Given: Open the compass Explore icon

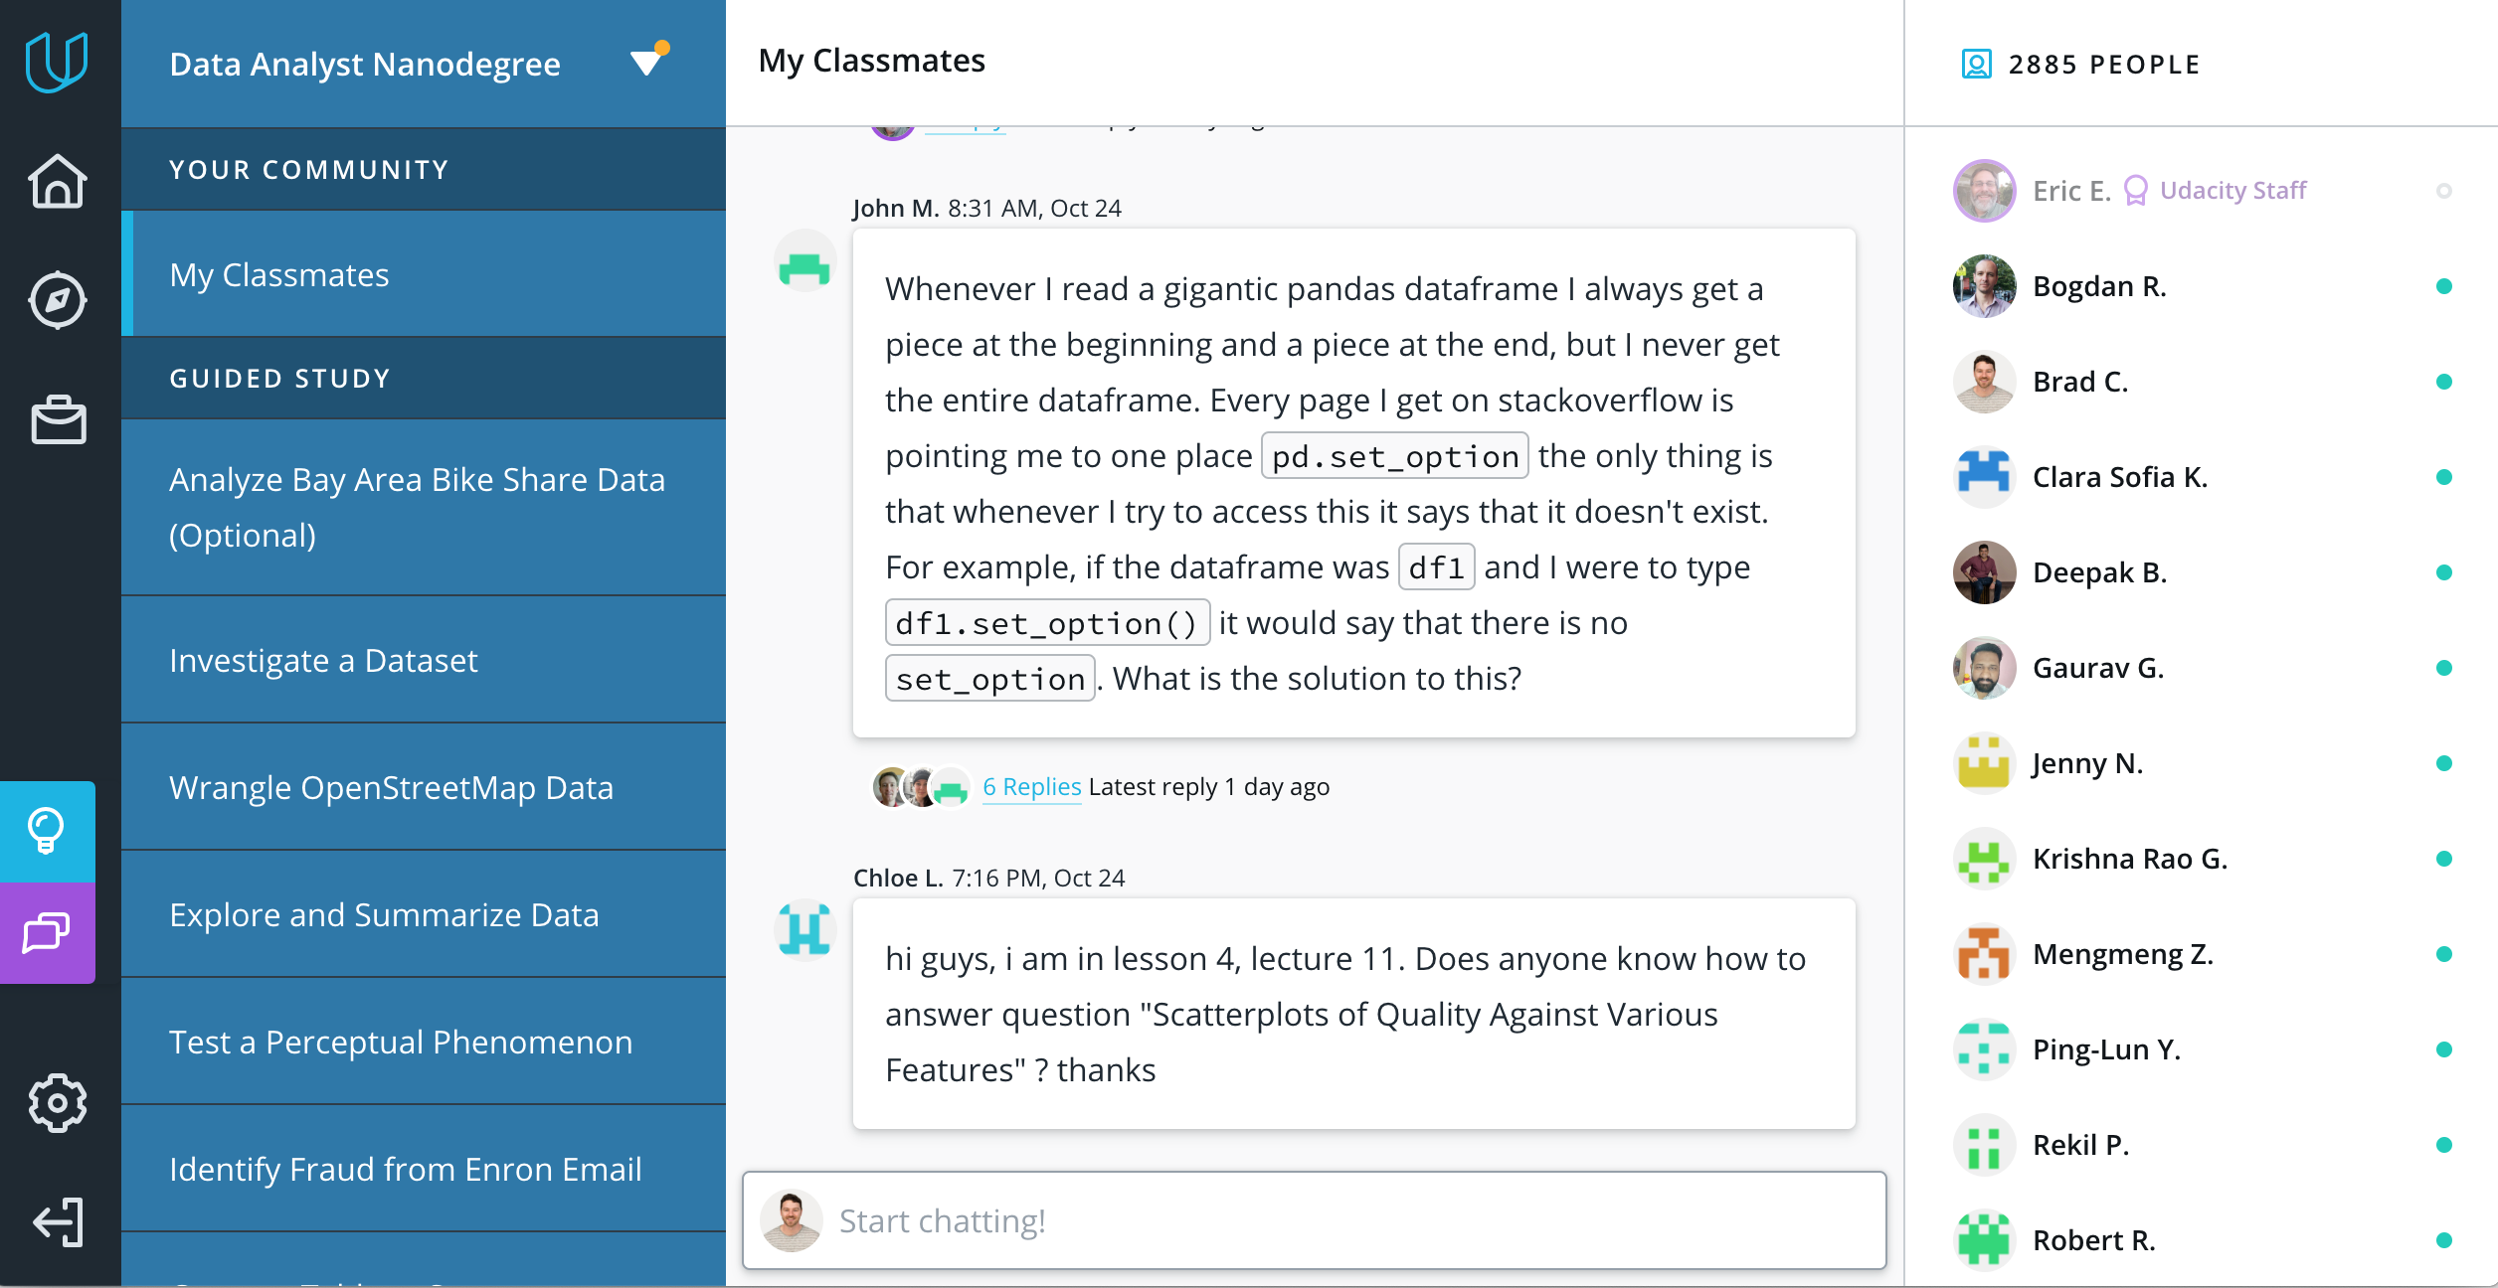Looking at the screenshot, I should click(58, 299).
